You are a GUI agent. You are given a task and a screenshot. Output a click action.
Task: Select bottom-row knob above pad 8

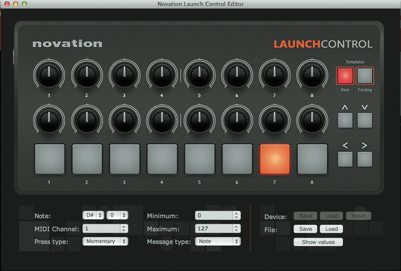(312, 120)
